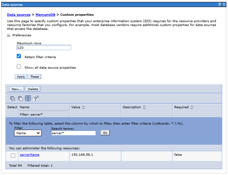Go to Data sources breadcrumb link
Screen dimensions: 228x175
coord(19,15)
